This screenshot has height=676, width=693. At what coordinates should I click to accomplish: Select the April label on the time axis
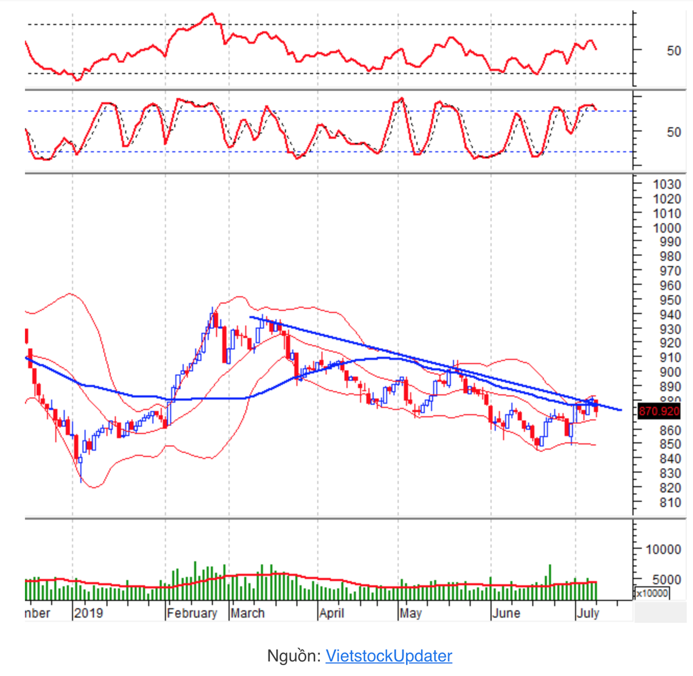tap(331, 612)
